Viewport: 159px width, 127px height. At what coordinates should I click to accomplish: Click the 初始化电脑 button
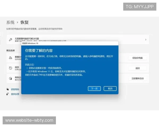[x=137, y=58]
